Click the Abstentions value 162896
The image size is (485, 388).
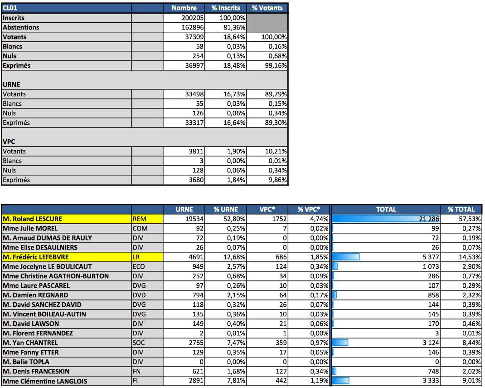click(x=184, y=27)
